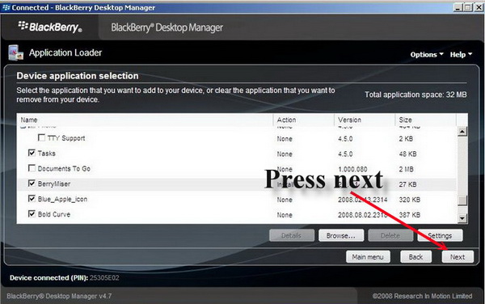Sort list by Size column header

coord(425,120)
